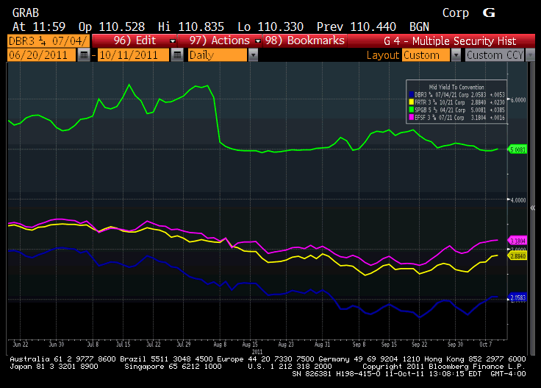The height and width of the screenshot is (388, 541).
Task: Click the start date field 06/20/2011
Action: click(x=41, y=55)
